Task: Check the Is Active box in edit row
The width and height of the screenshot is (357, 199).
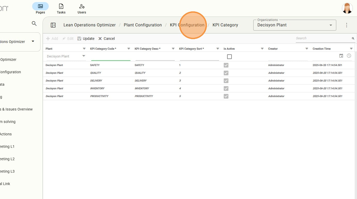Action: point(229,57)
